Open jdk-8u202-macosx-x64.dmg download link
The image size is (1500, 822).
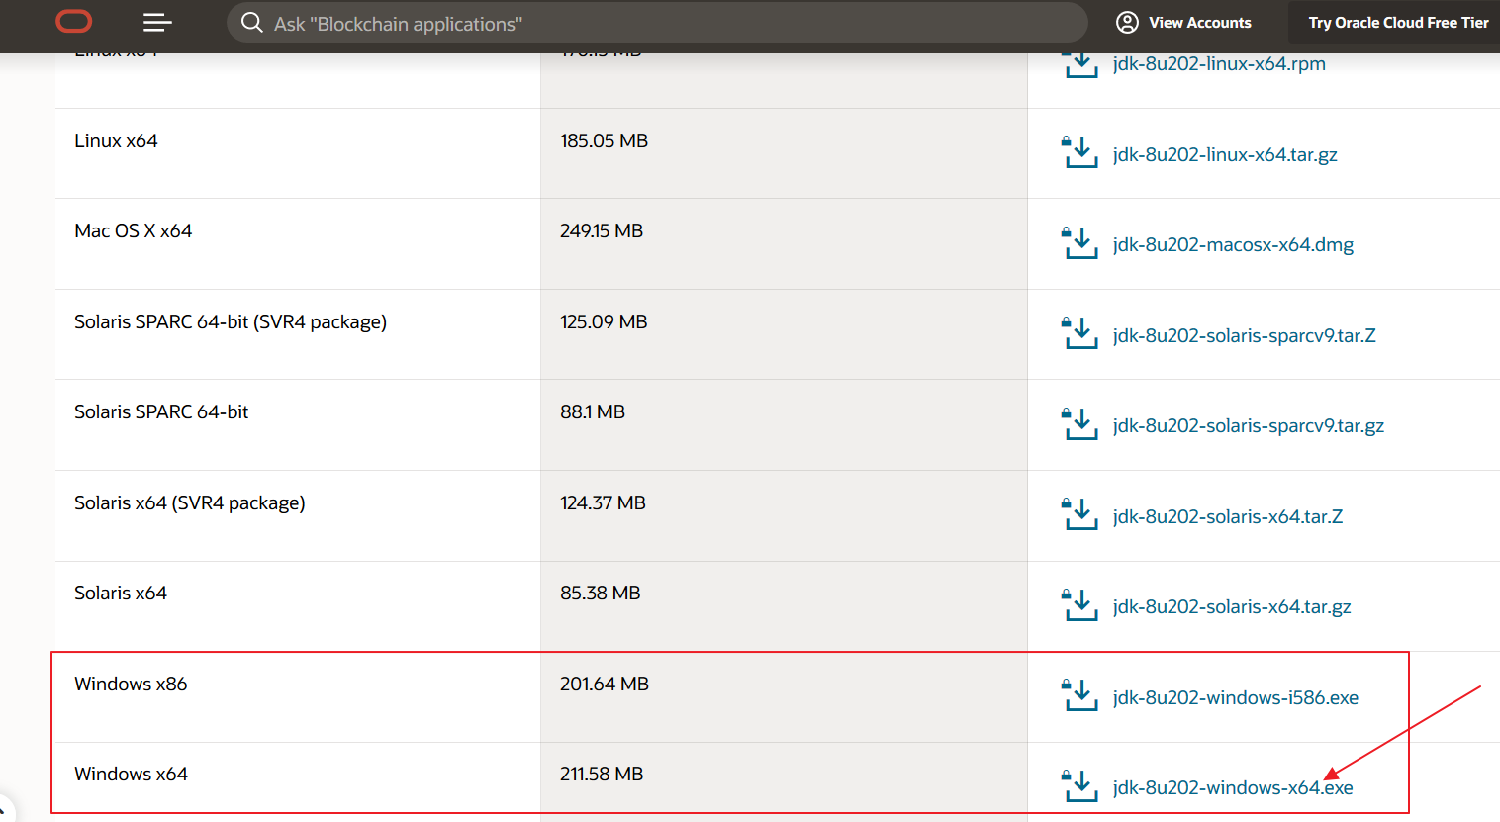tap(1232, 245)
